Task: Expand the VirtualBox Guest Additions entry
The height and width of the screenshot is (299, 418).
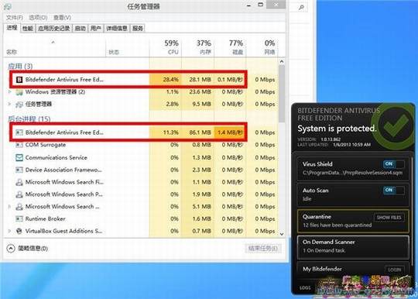Action: tap(9, 231)
